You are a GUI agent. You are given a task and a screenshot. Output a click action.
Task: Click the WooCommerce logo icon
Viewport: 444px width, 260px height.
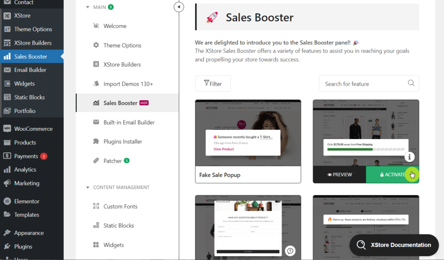[x=7, y=128]
